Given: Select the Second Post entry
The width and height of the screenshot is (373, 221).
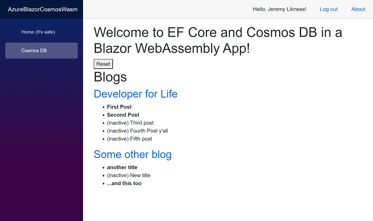Looking at the screenshot, I should 123,115.
